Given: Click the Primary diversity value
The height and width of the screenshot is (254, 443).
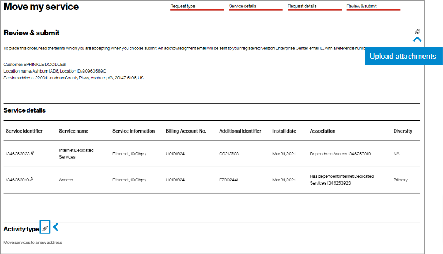Looking at the screenshot, I should pyautogui.click(x=400, y=180).
